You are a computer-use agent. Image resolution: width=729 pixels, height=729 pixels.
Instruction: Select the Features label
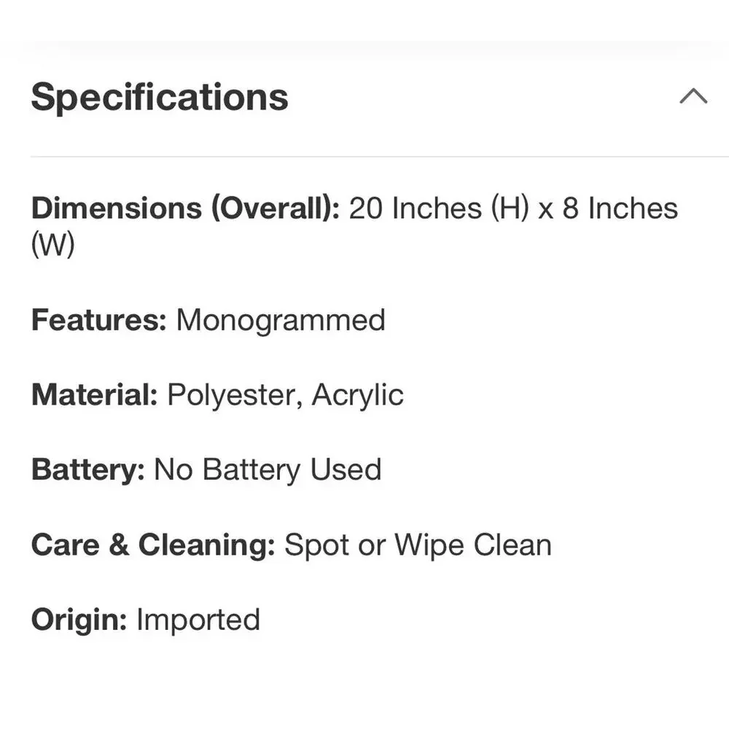(x=98, y=320)
